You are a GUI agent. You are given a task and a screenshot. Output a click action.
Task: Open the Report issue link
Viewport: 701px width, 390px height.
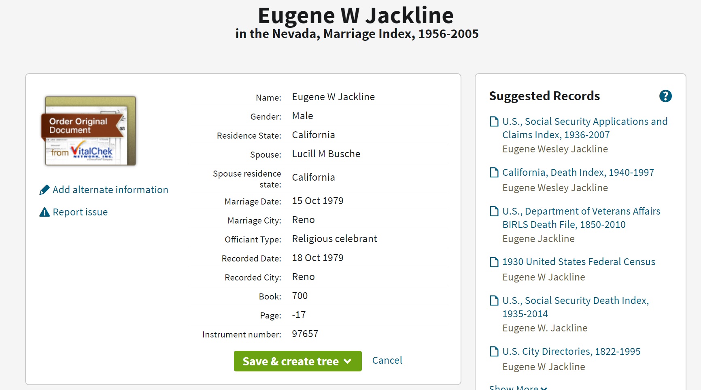(x=80, y=212)
